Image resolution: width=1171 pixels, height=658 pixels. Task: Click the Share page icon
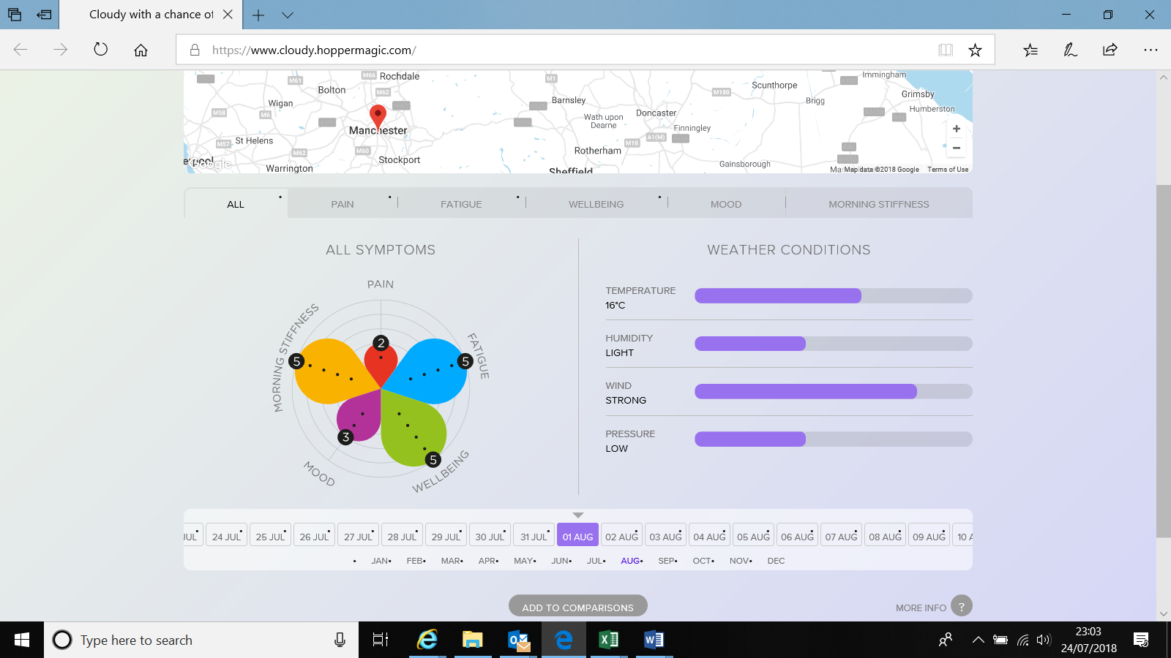(1110, 50)
